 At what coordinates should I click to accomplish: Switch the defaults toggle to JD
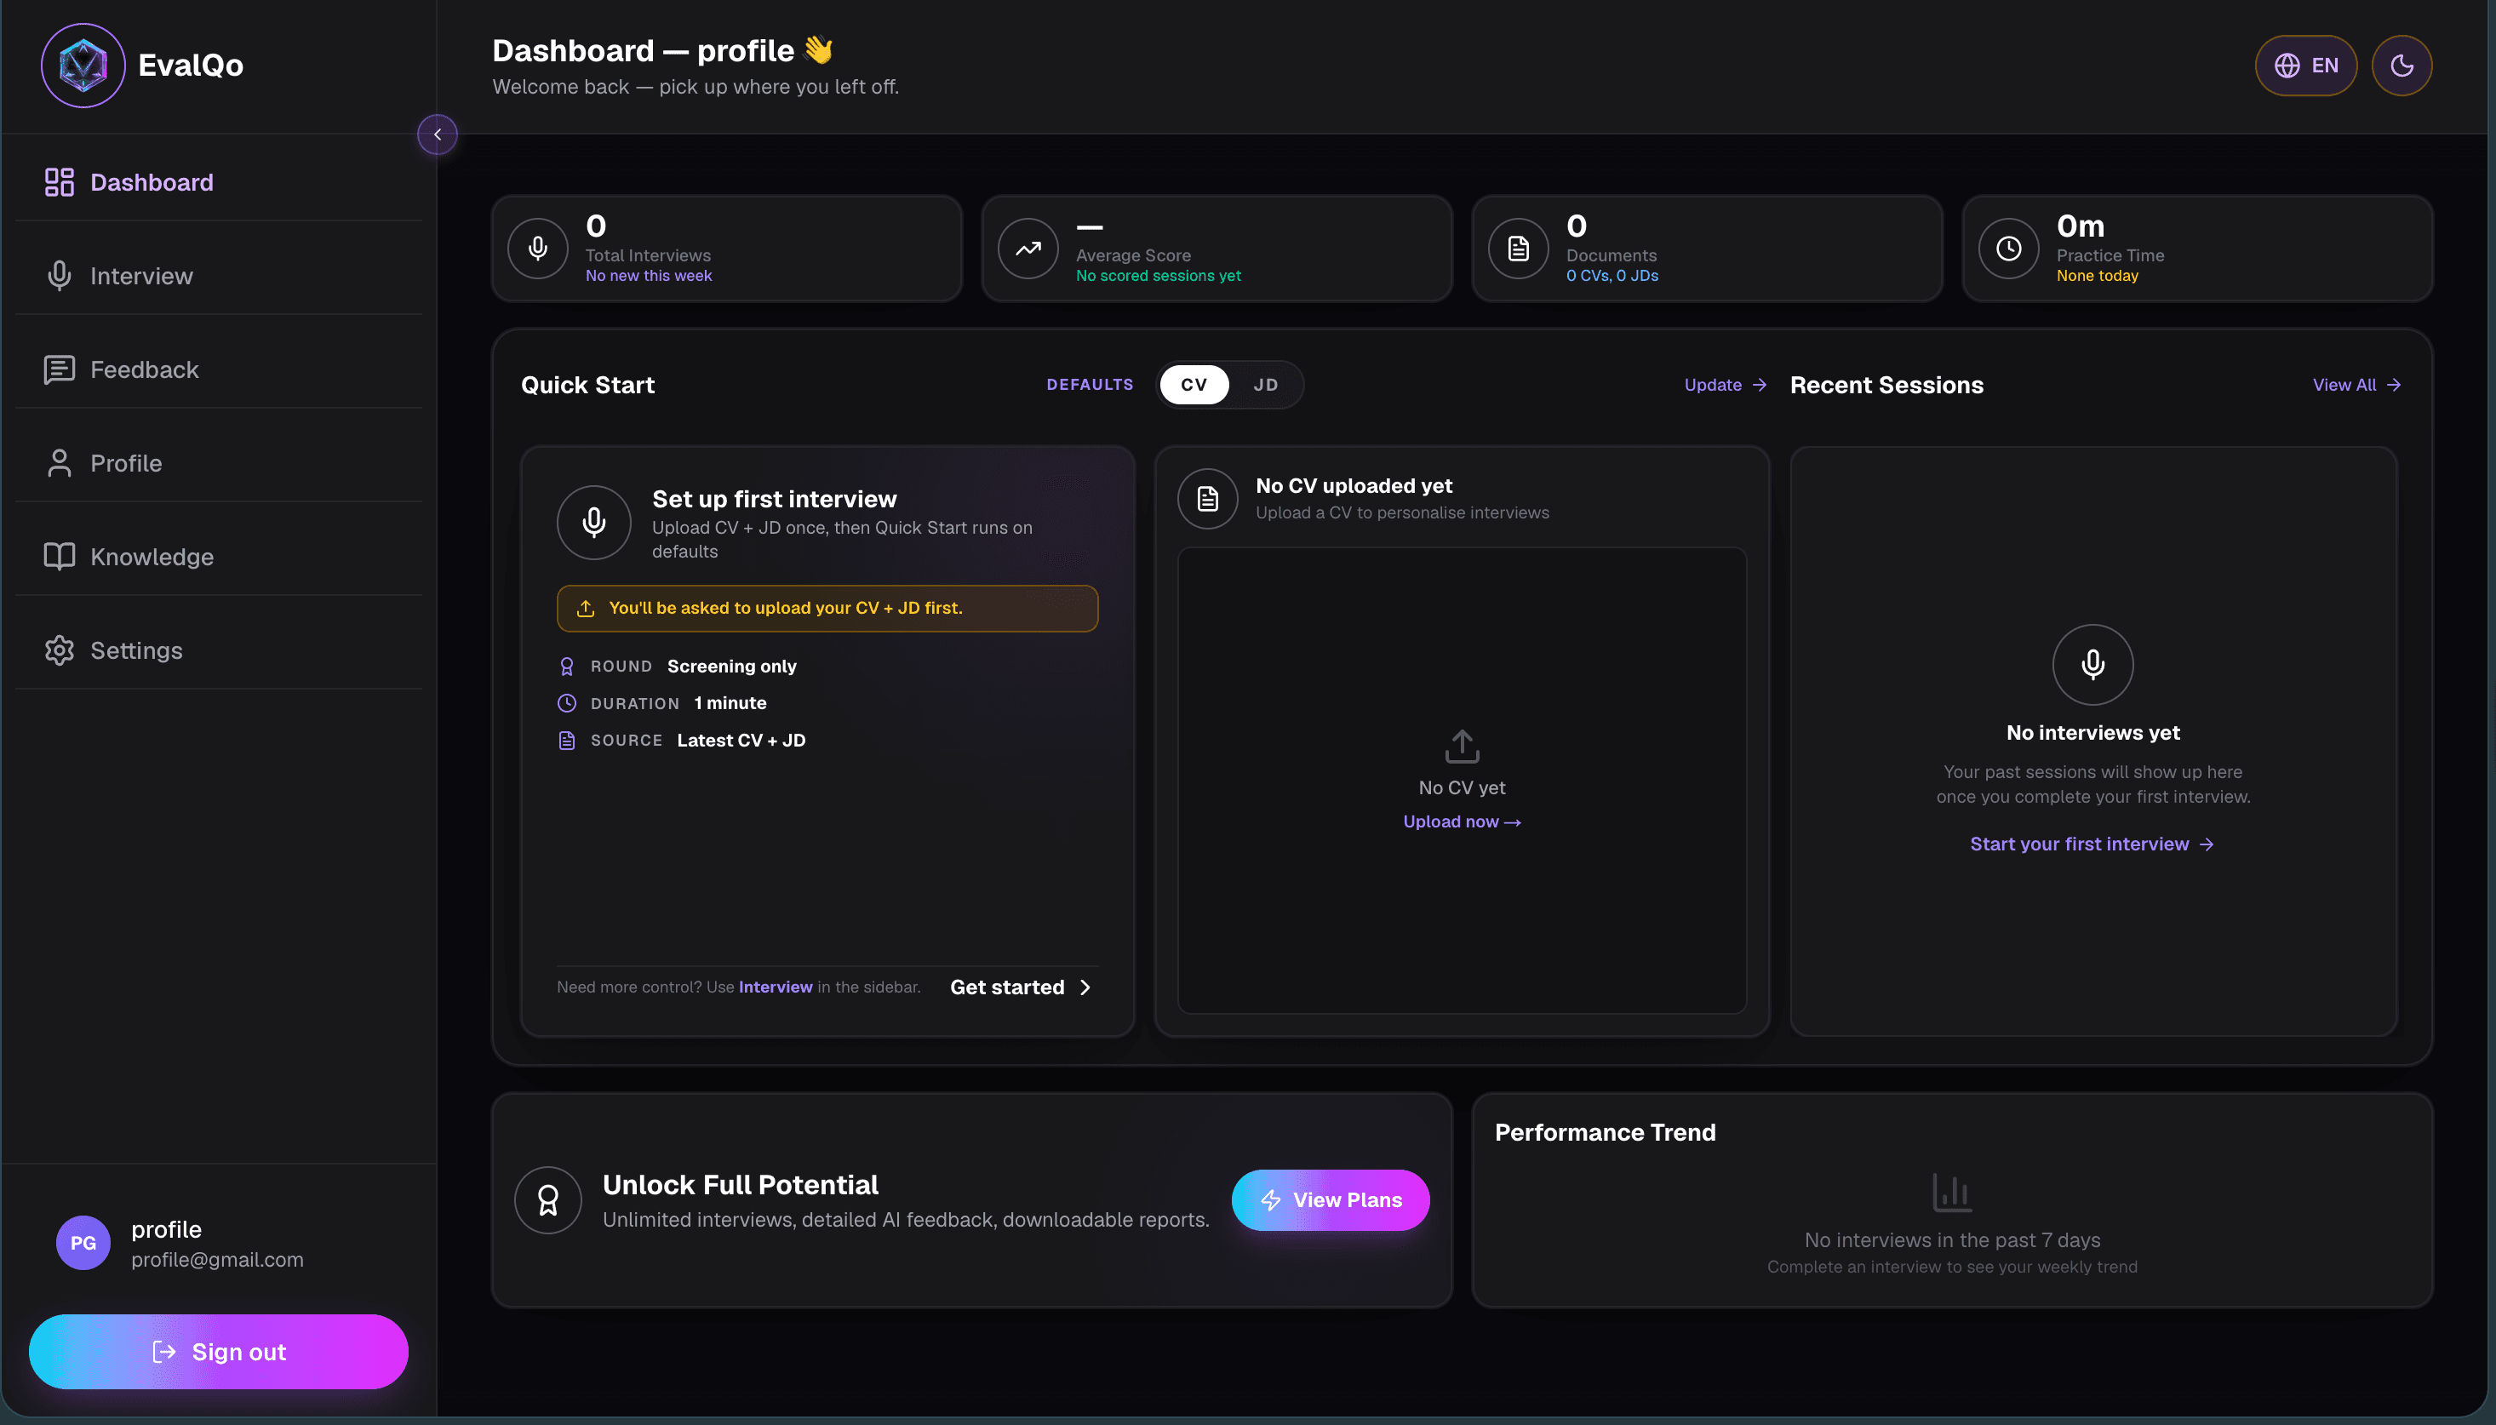1265,385
